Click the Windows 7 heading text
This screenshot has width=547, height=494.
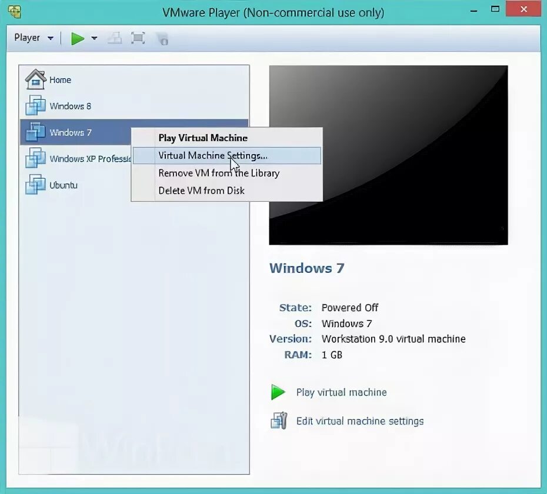(307, 268)
